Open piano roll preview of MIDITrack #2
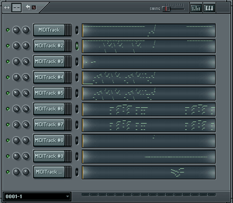 tap(149, 46)
